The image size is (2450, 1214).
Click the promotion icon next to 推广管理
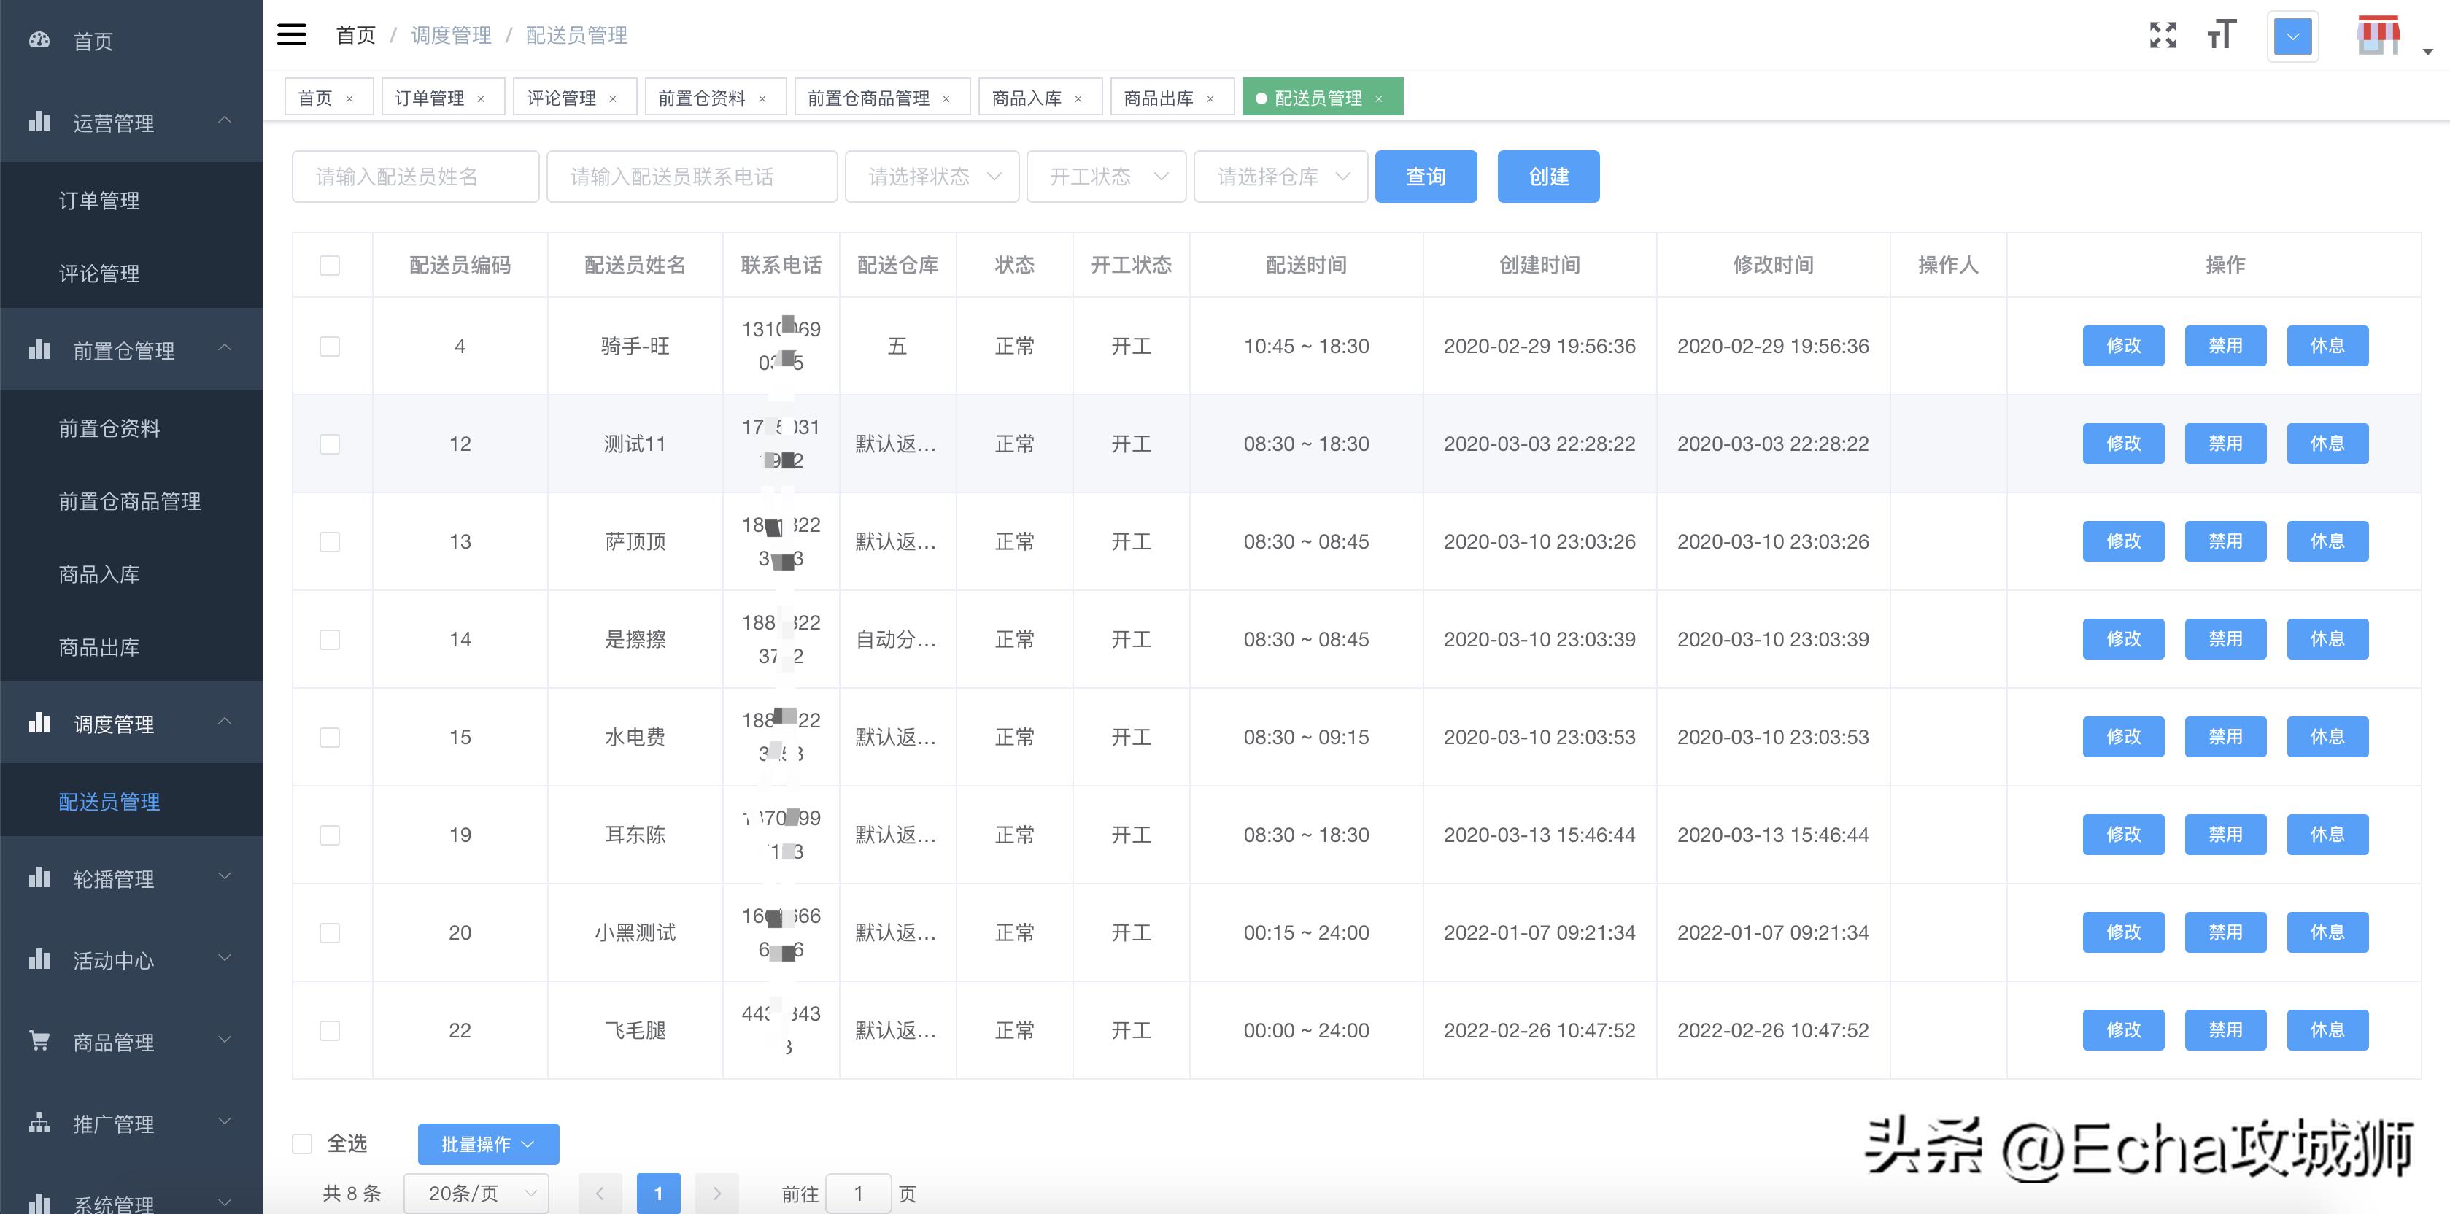[x=39, y=1123]
